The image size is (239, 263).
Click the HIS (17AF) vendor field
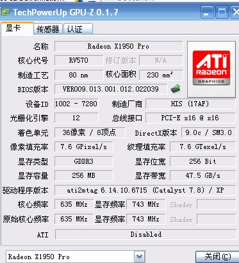tap(190, 104)
